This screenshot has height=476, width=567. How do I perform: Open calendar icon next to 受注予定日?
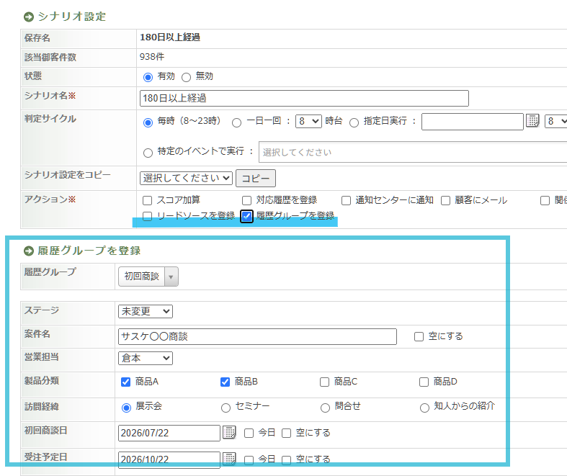(x=229, y=459)
